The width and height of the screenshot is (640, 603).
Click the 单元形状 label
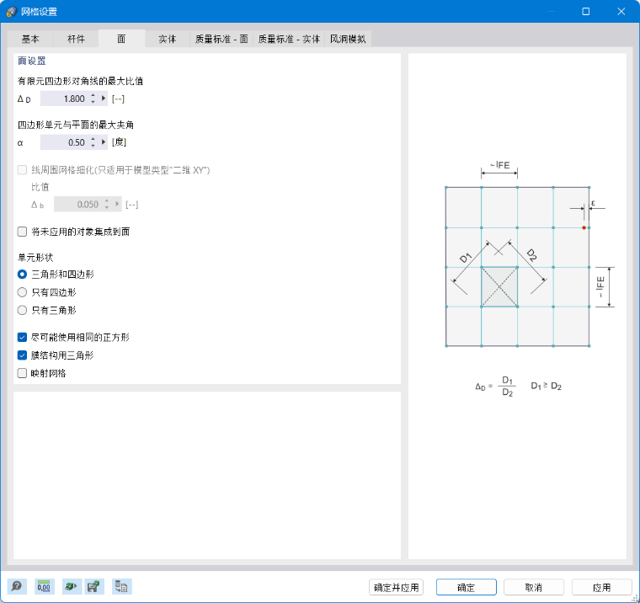click(35, 257)
